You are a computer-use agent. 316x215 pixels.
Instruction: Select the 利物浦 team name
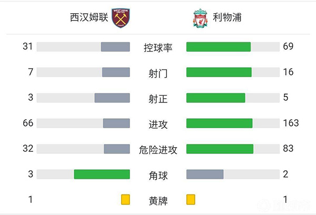pos(228,18)
